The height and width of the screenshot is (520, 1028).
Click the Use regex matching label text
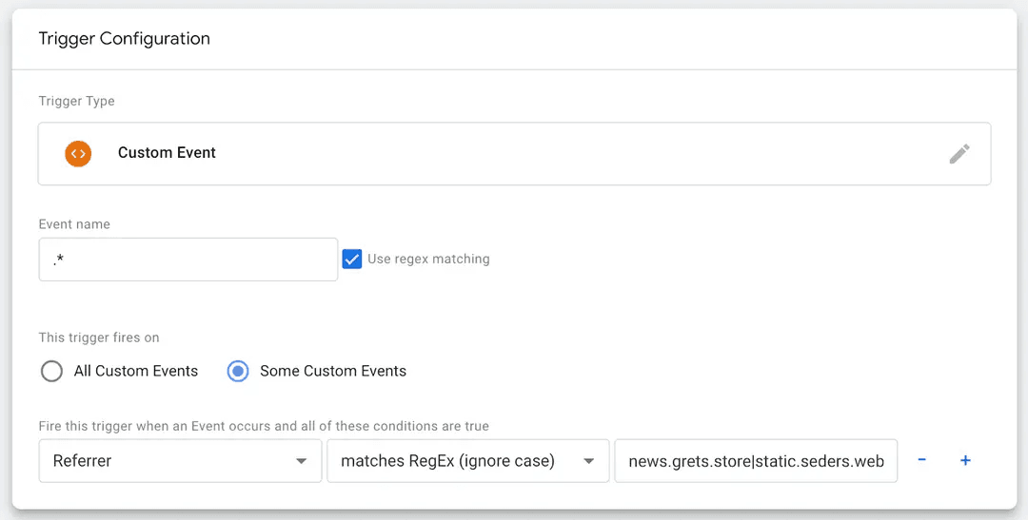[428, 259]
